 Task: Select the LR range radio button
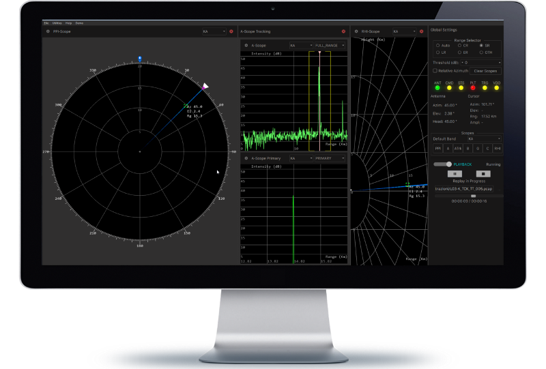tap(437, 53)
